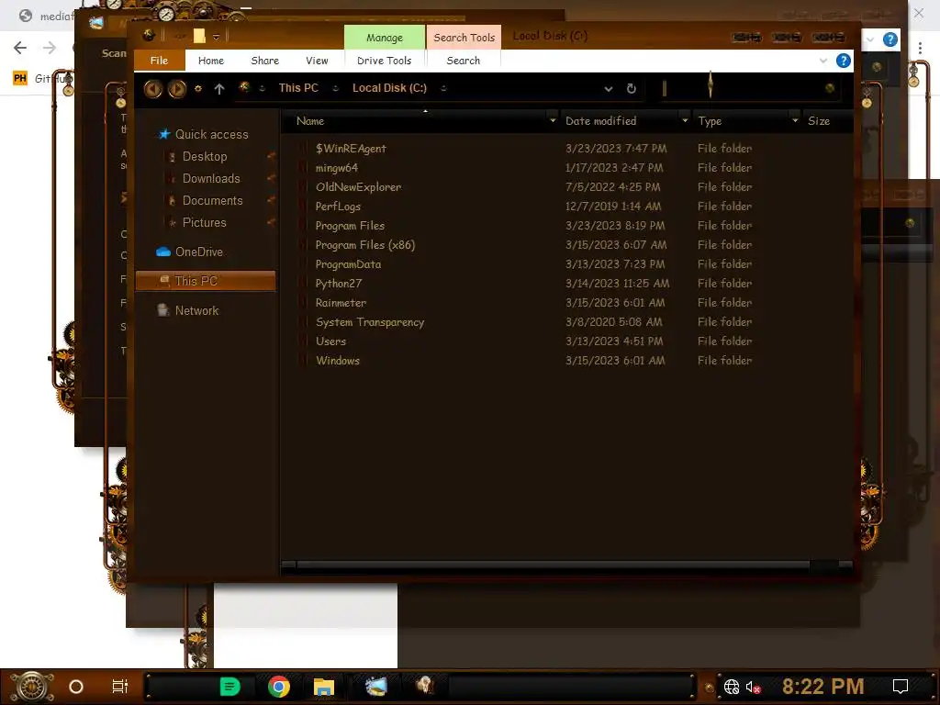940x705 pixels.
Task: Open the Search ribbon tab
Action: 464,61
